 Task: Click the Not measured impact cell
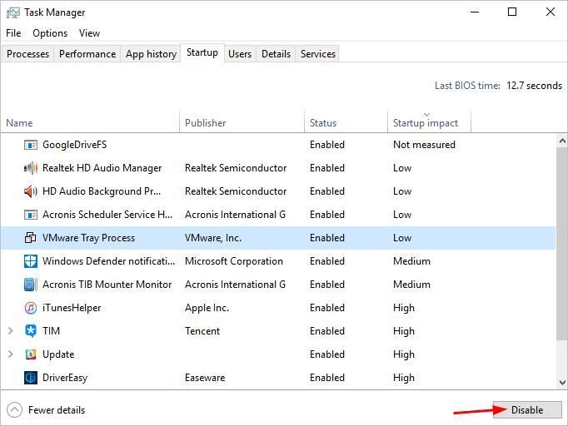[424, 145]
